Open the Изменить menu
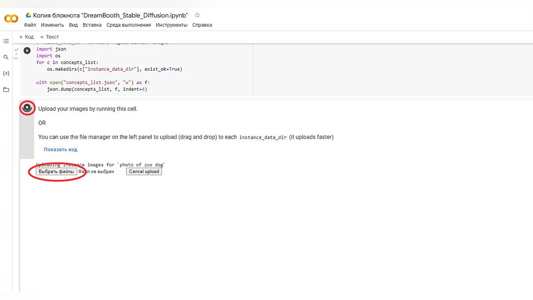The height and width of the screenshot is (300, 533). (x=52, y=25)
